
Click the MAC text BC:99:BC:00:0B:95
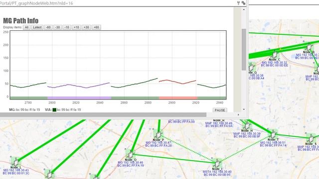[x=217, y=175]
